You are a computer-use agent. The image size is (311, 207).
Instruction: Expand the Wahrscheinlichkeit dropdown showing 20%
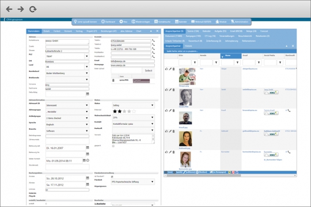133,117
